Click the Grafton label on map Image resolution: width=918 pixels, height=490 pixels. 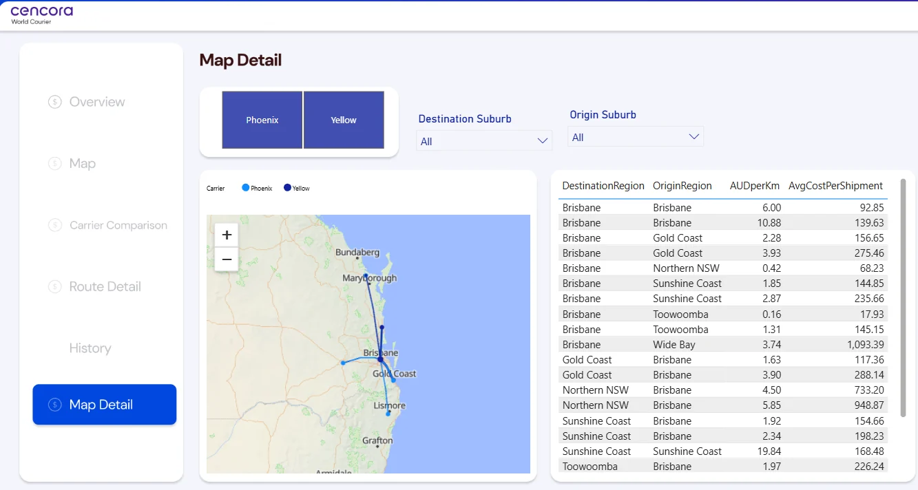tap(377, 440)
